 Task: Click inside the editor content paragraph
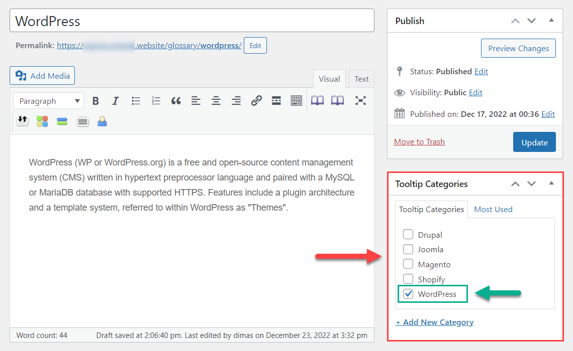click(192, 185)
